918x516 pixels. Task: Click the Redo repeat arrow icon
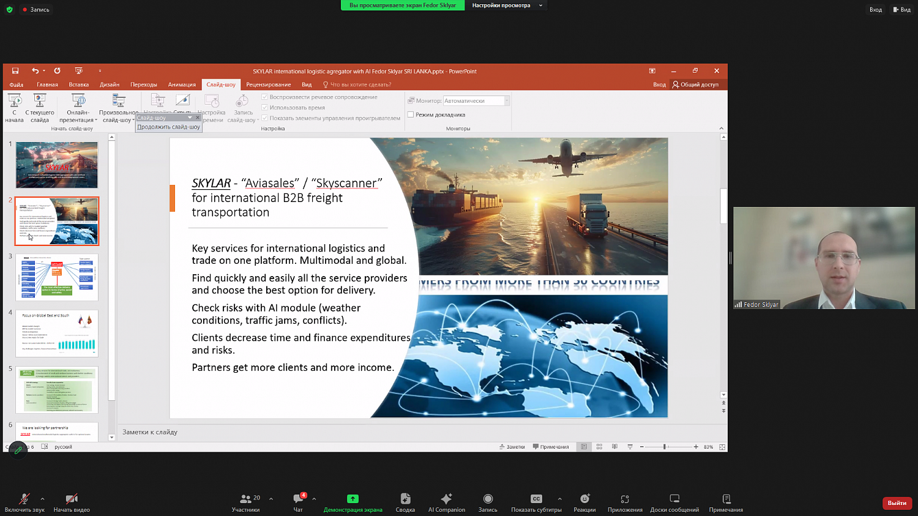[57, 71]
